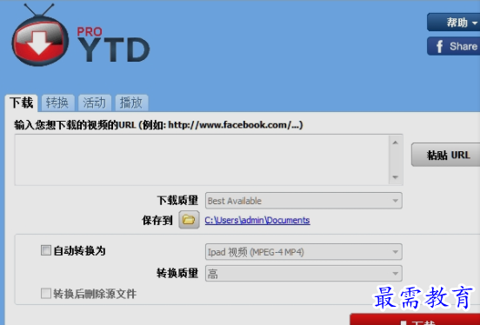Click inside the video URL text box
Viewport: 480px width, 325px height.
[x=202, y=160]
